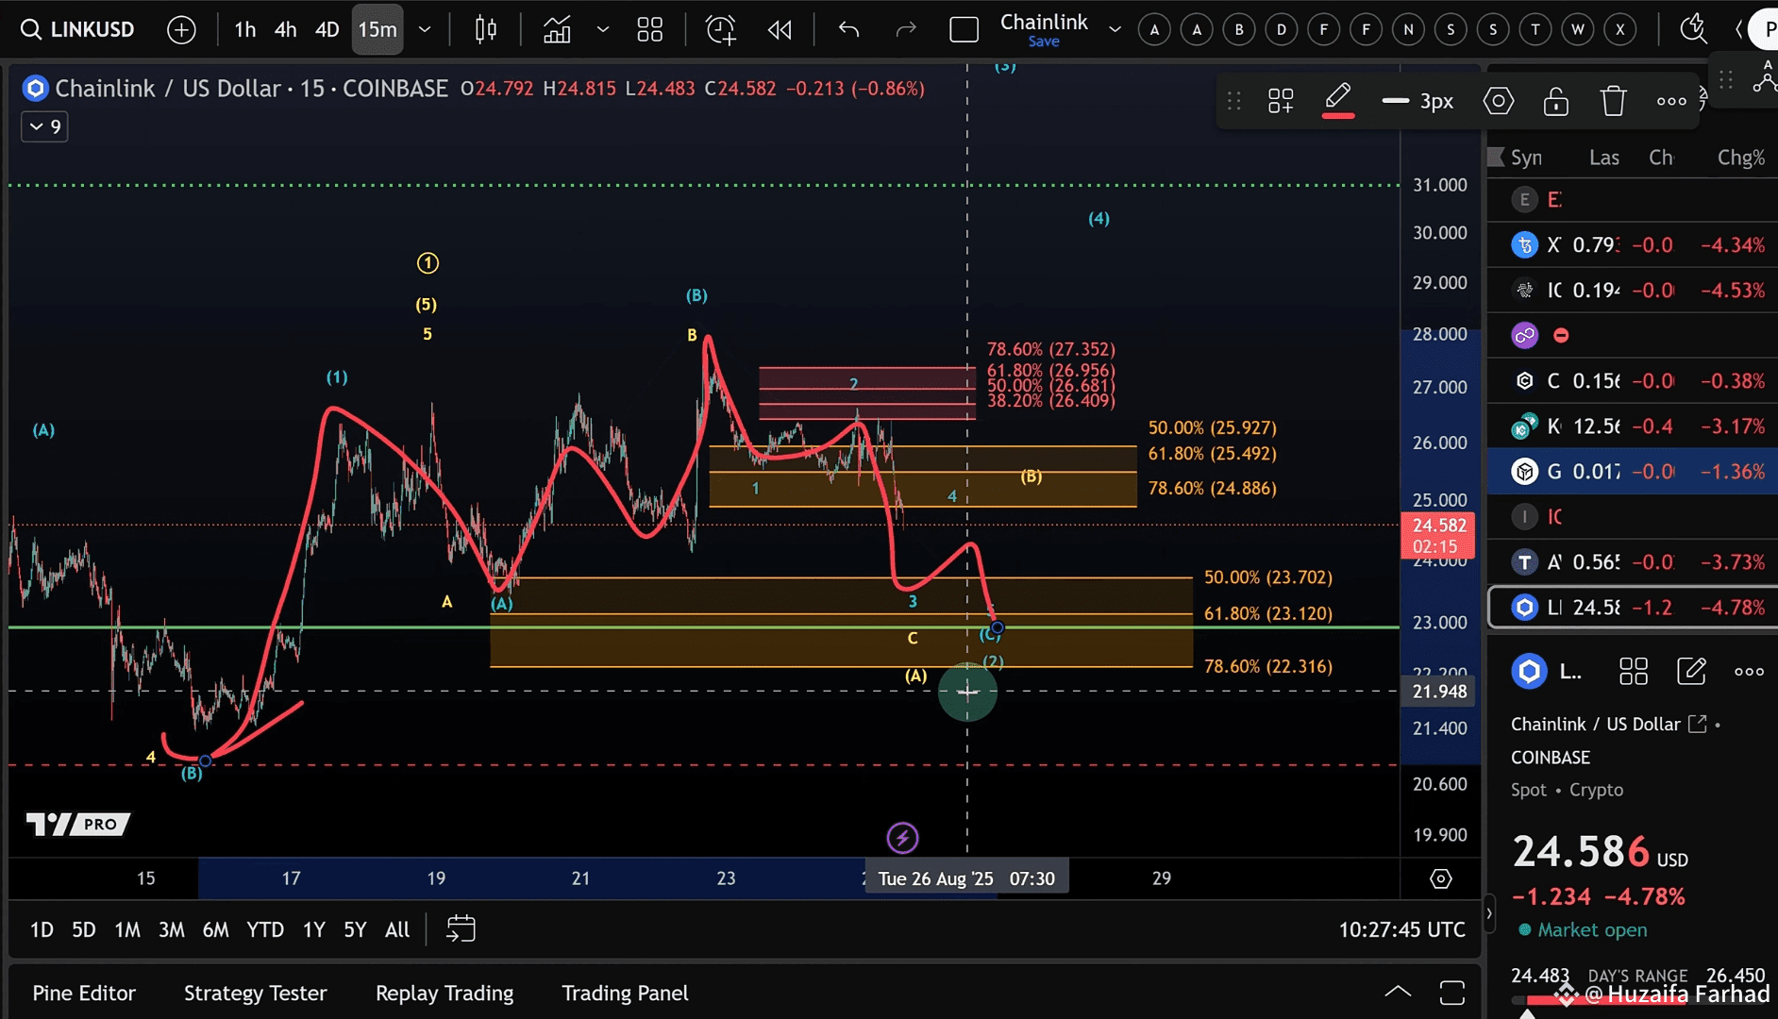Open the Pine Editor tab
The image size is (1778, 1019).
(x=84, y=994)
